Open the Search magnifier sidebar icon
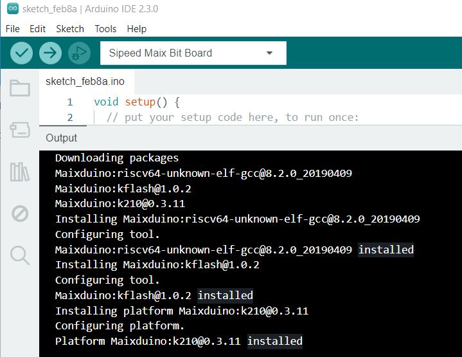 20,255
